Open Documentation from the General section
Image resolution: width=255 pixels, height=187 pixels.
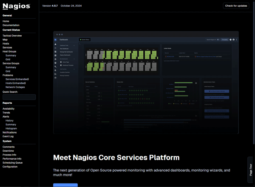pos(11,25)
